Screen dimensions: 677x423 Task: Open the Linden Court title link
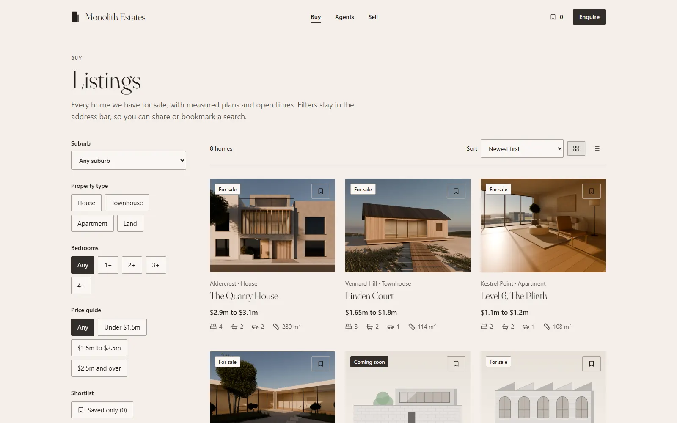[369, 296]
